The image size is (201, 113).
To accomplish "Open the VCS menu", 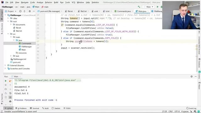I will (x=73, y=2).
